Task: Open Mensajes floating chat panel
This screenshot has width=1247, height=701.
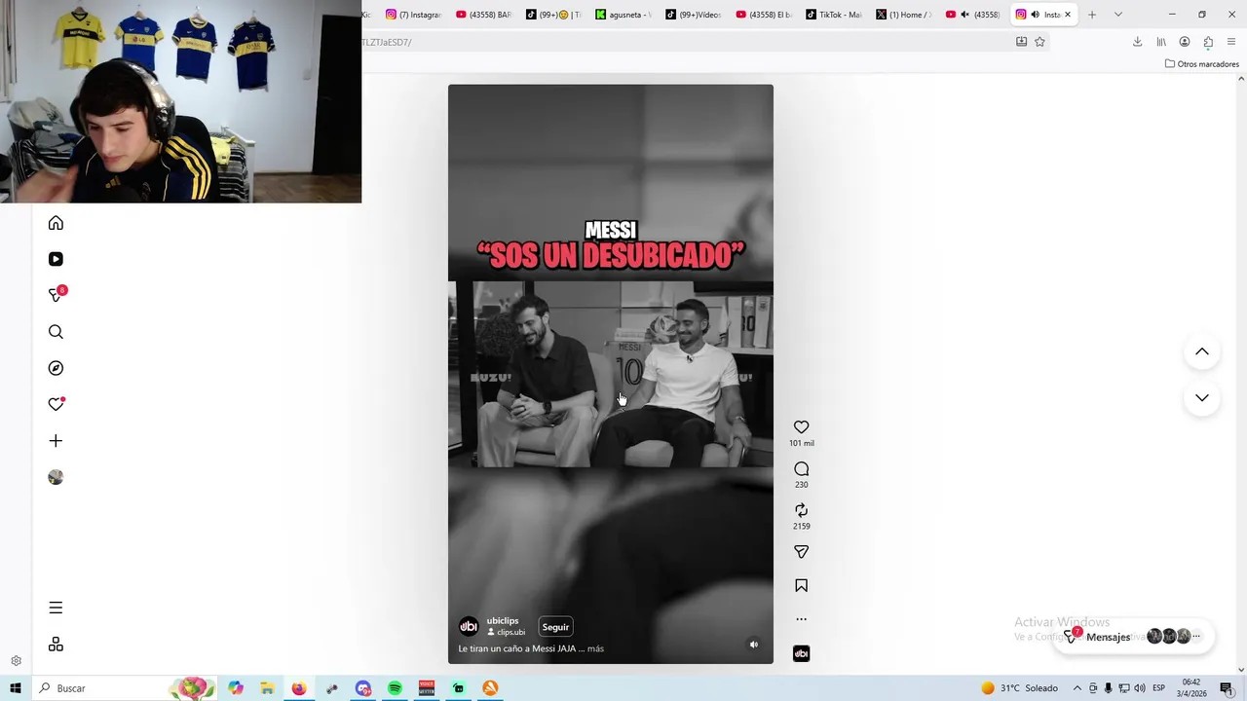Action: tap(1134, 637)
